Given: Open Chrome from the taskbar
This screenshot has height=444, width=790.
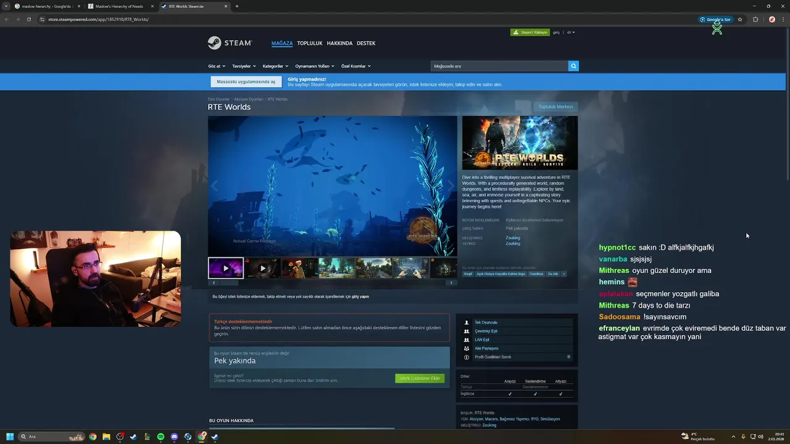Looking at the screenshot, I should coord(93,437).
